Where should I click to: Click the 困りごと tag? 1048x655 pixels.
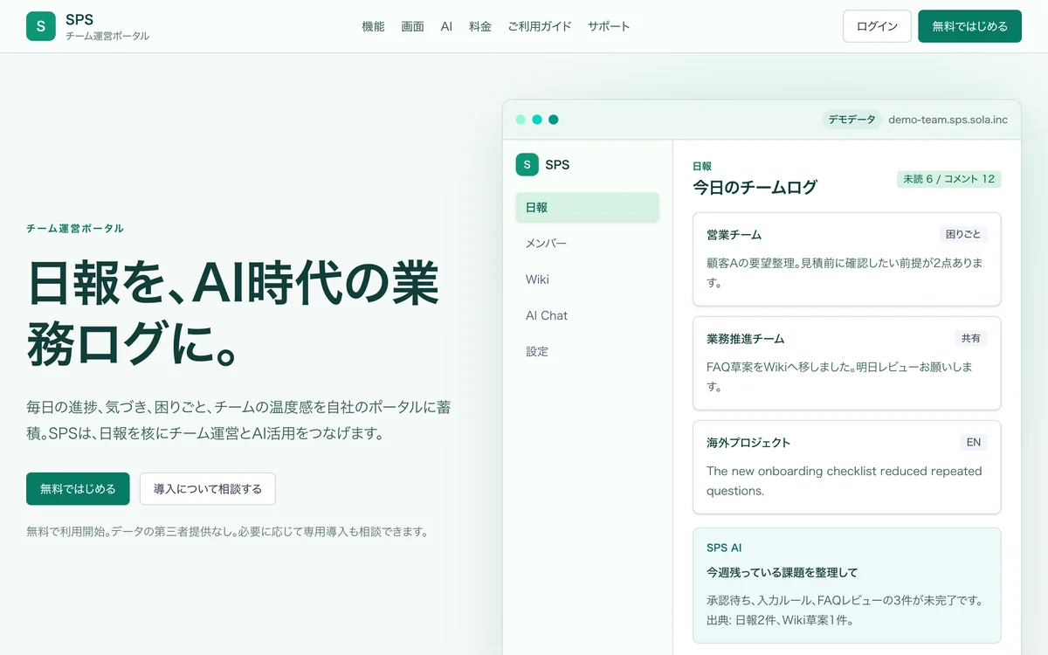pyautogui.click(x=963, y=235)
